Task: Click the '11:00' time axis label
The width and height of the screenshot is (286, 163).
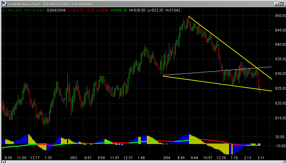Action: tap(22, 158)
